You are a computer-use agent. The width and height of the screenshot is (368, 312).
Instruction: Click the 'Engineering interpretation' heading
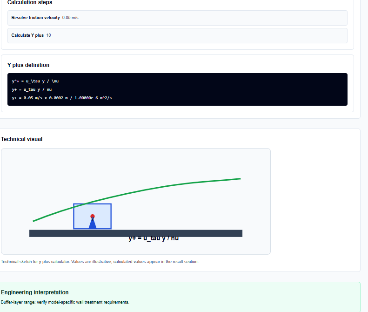click(35, 292)
